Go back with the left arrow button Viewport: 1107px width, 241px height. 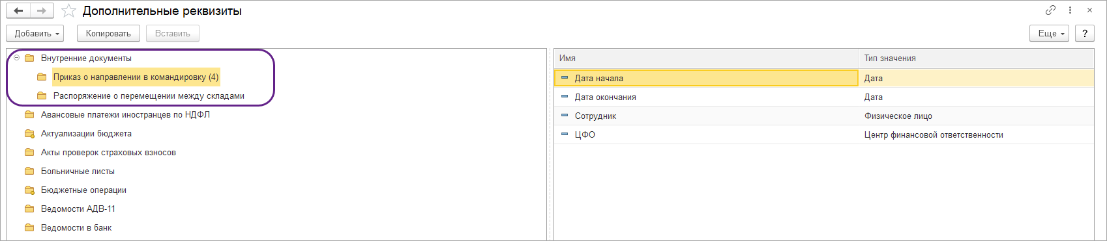(x=18, y=11)
